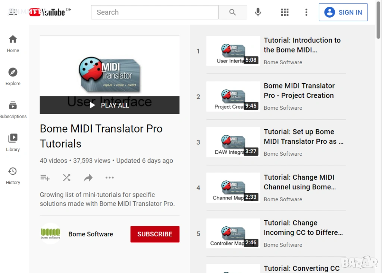
Task: Open Explore in the sidebar
Action: pyautogui.click(x=13, y=76)
